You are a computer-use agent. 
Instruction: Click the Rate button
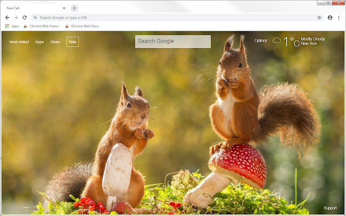click(72, 42)
